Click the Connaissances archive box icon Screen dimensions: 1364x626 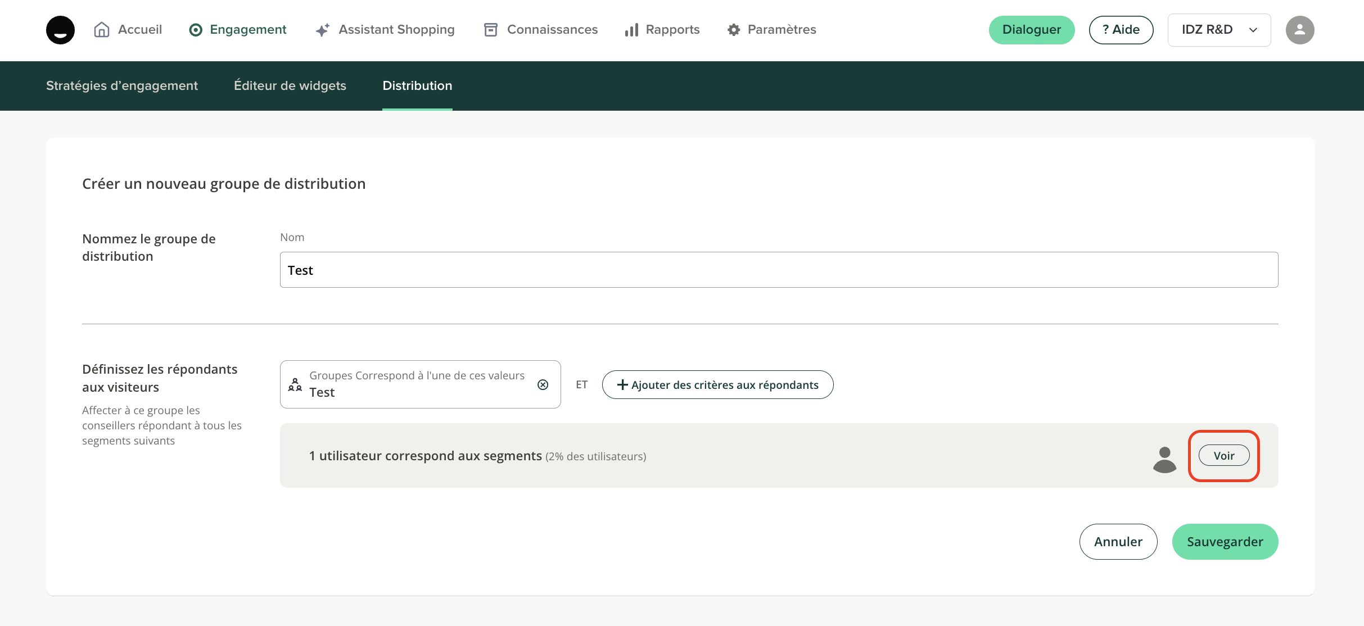click(x=491, y=30)
